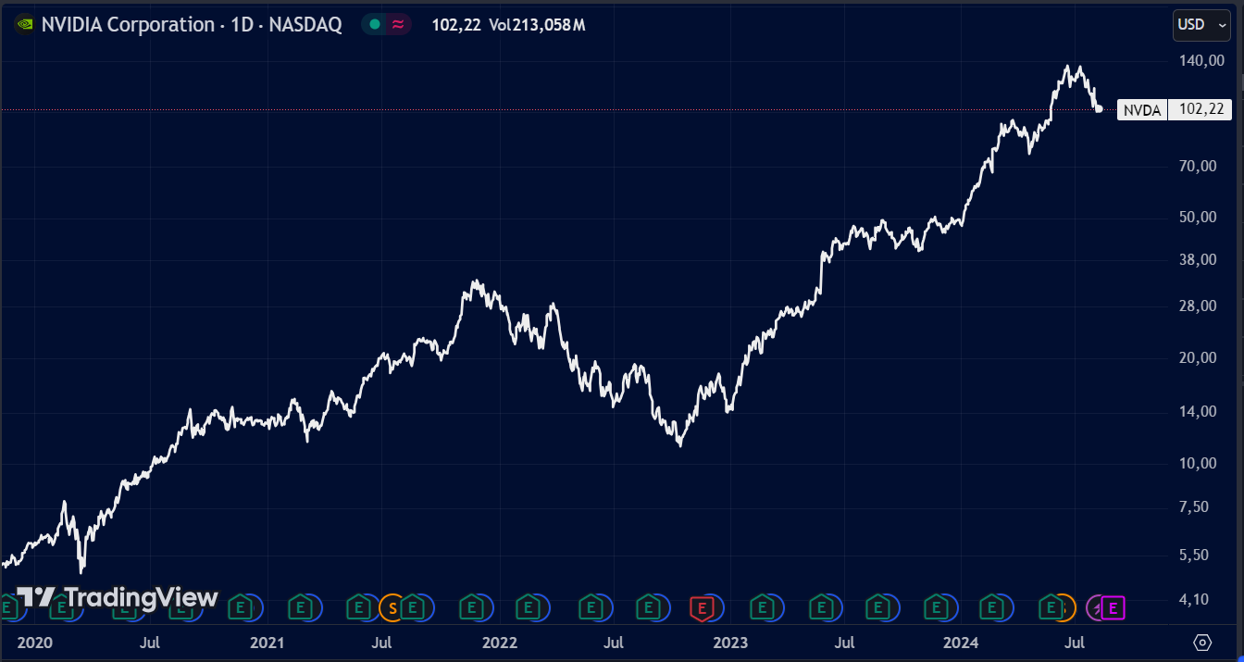Click green E marker left of orange S
This screenshot has height=662, width=1244.
tap(358, 608)
